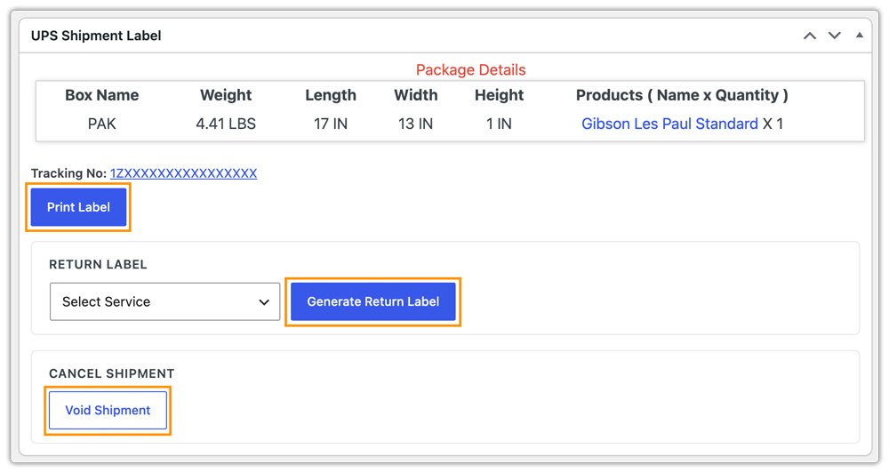889x473 pixels.
Task: Click the Products ( Name x Quantity ) header
Action: [682, 95]
